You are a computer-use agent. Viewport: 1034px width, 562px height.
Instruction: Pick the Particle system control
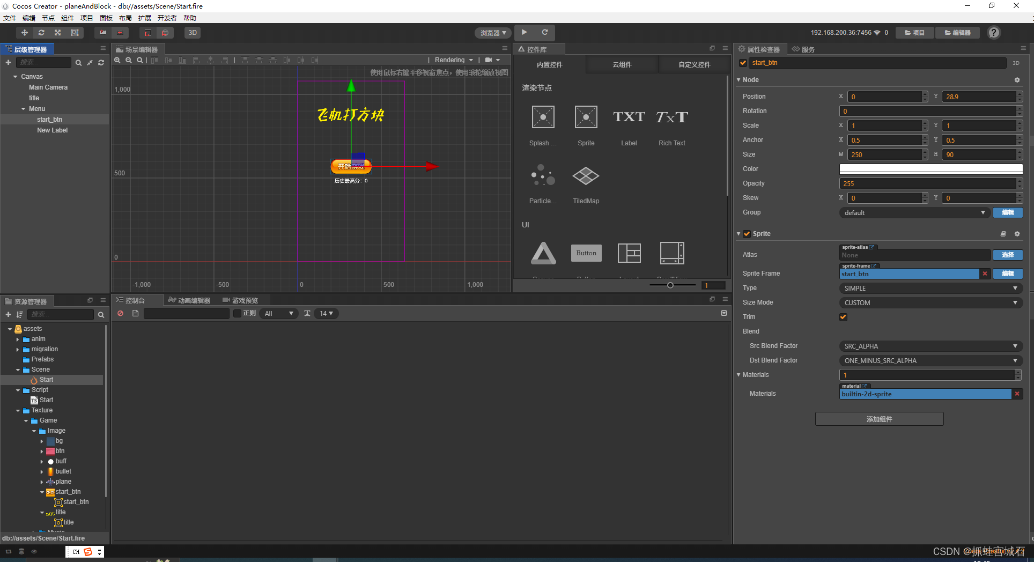[543, 183]
